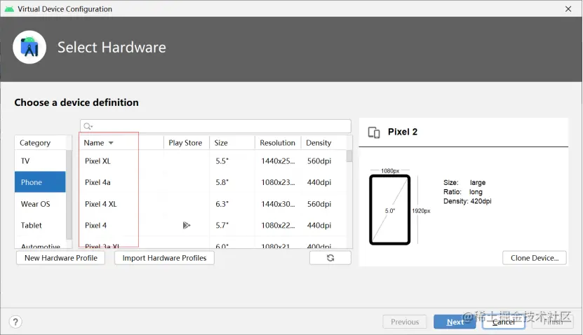This screenshot has height=335, width=583.
Task: Click the 6.3" size cell
Action: pos(222,203)
